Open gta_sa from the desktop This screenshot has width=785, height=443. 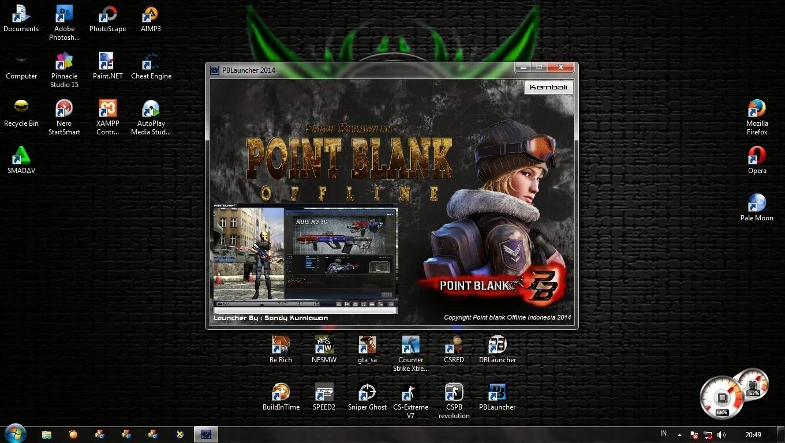[367, 345]
